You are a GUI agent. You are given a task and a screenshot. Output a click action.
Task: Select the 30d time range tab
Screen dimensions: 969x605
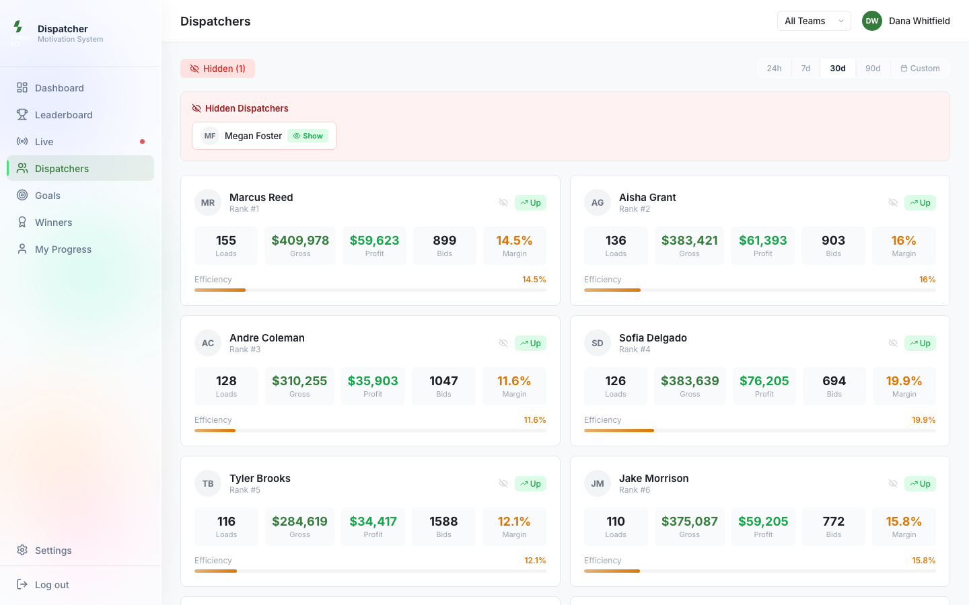pyautogui.click(x=838, y=69)
